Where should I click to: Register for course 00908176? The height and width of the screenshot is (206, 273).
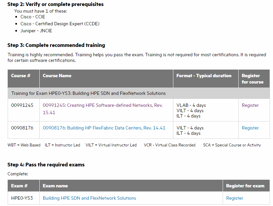(x=250, y=128)
